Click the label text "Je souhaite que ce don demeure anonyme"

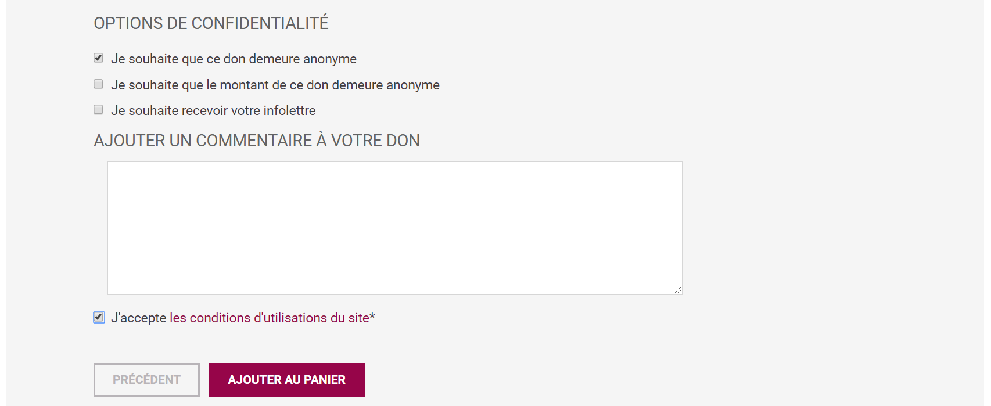coord(234,59)
